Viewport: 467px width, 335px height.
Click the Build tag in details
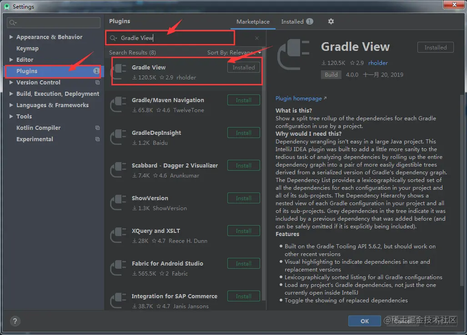[x=331, y=74]
